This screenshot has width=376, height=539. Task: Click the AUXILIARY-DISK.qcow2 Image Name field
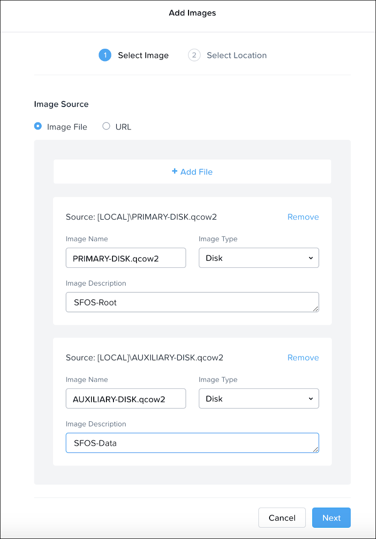[126, 399]
